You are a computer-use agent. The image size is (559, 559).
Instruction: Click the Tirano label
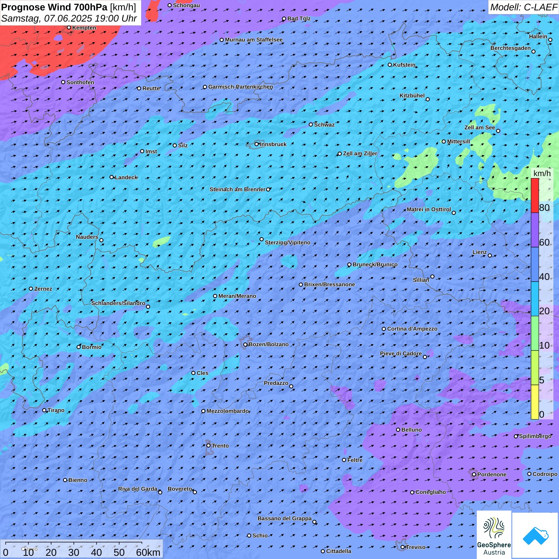[x=56, y=410]
